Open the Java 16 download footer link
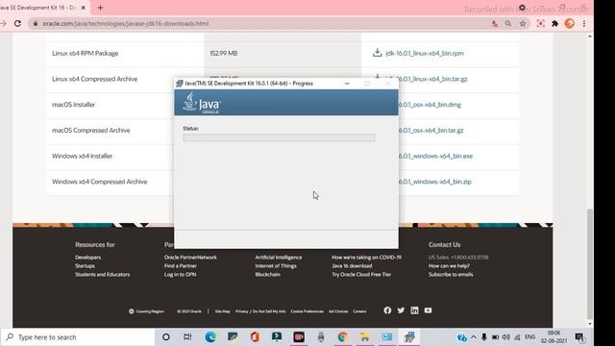The height and width of the screenshot is (346, 615). click(x=352, y=266)
